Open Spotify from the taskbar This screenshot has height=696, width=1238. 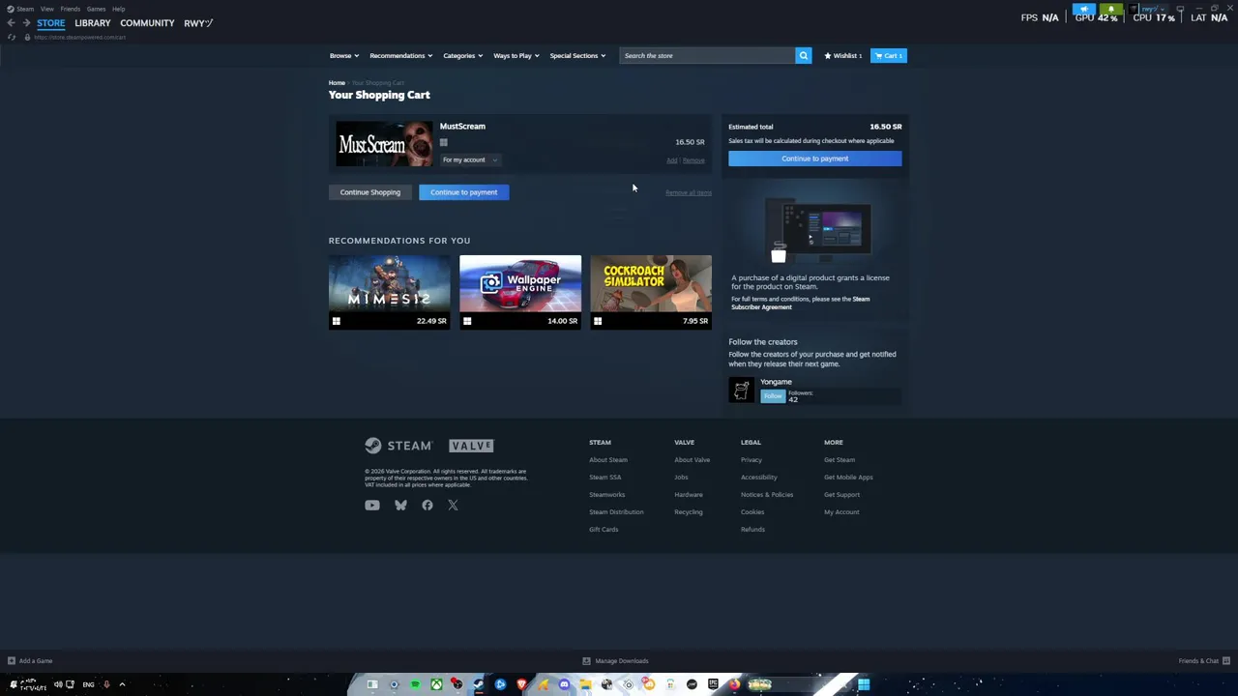point(415,684)
